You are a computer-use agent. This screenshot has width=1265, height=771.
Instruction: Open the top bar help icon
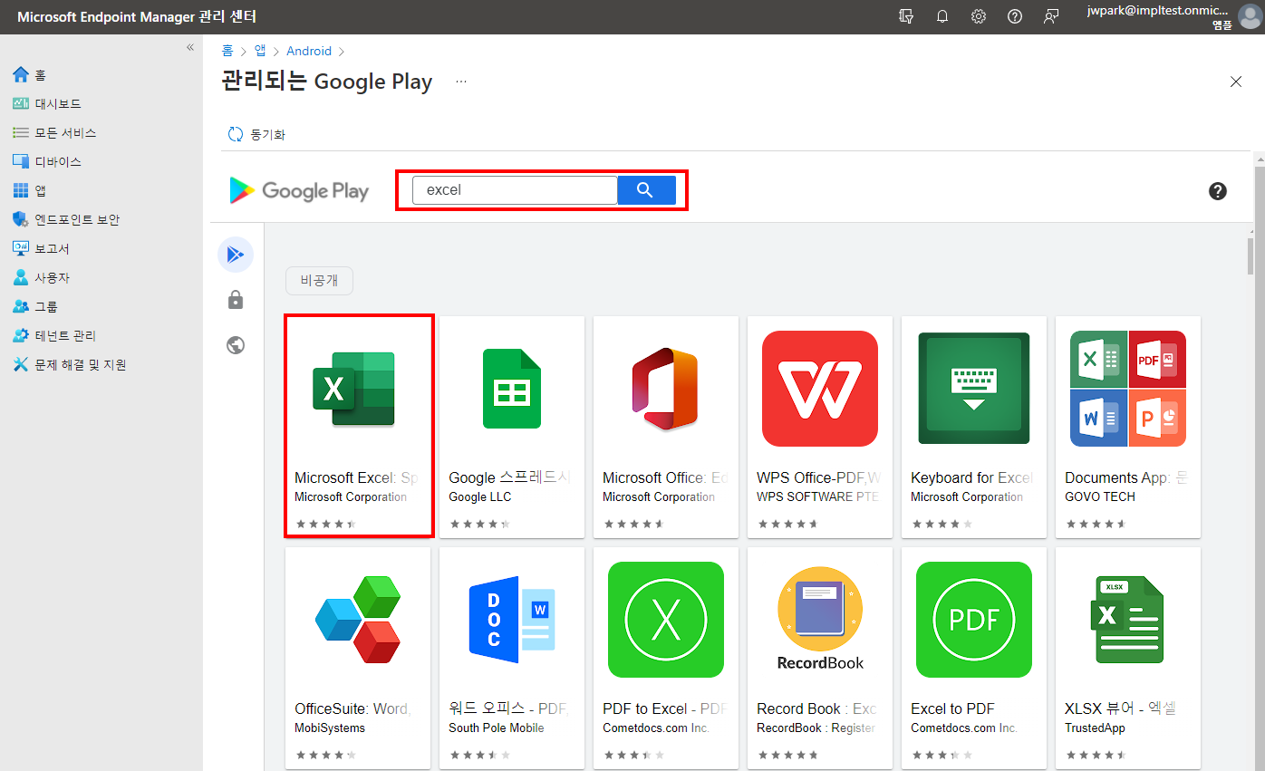1015,16
